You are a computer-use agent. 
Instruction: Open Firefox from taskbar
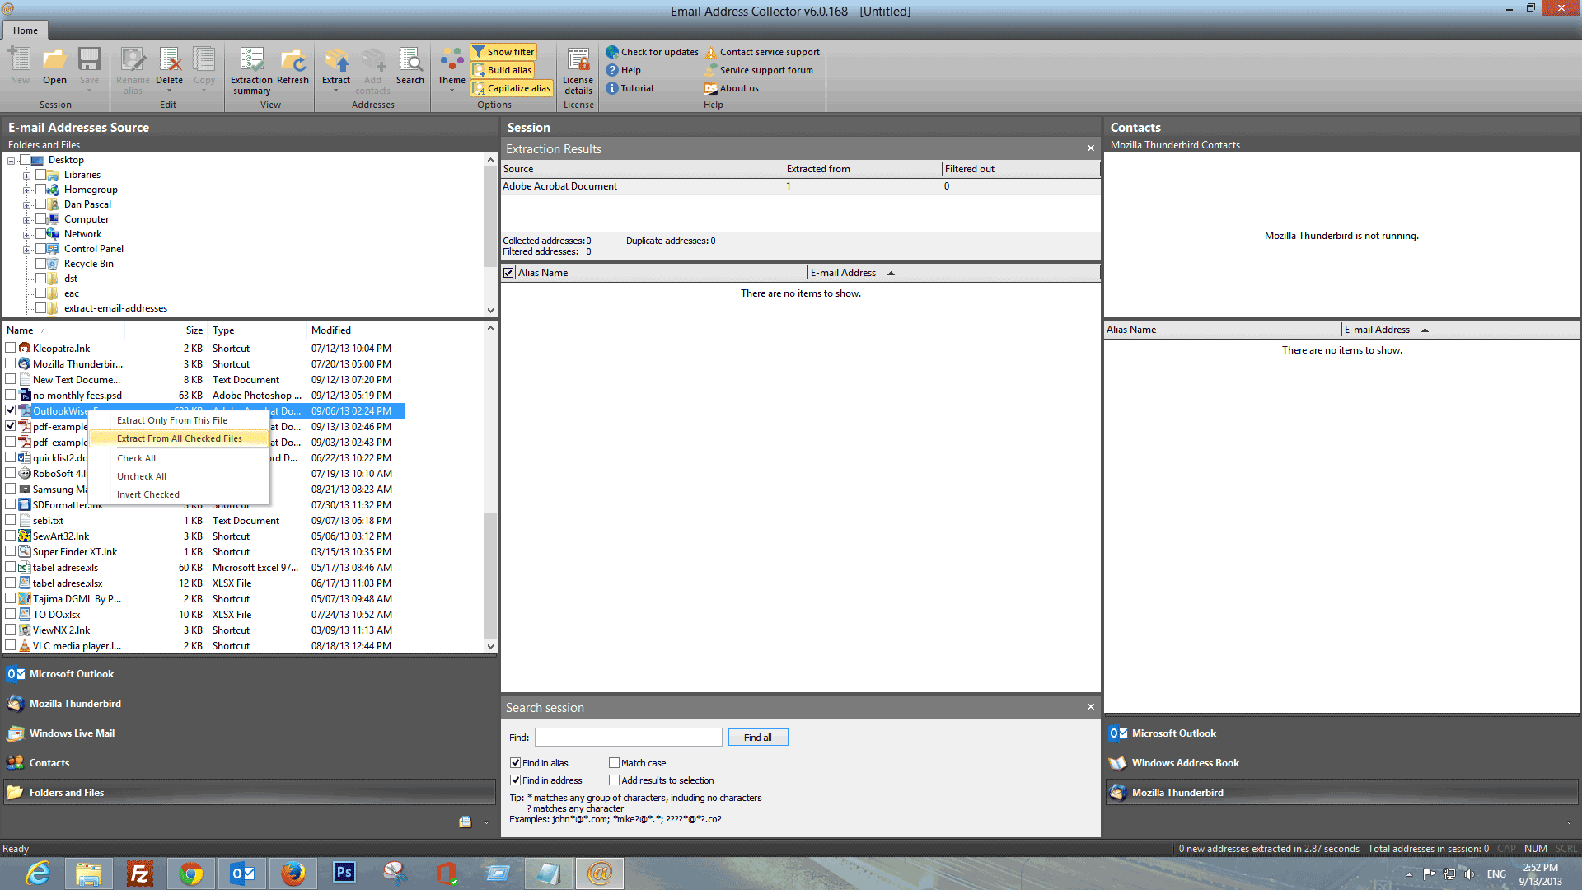click(293, 874)
